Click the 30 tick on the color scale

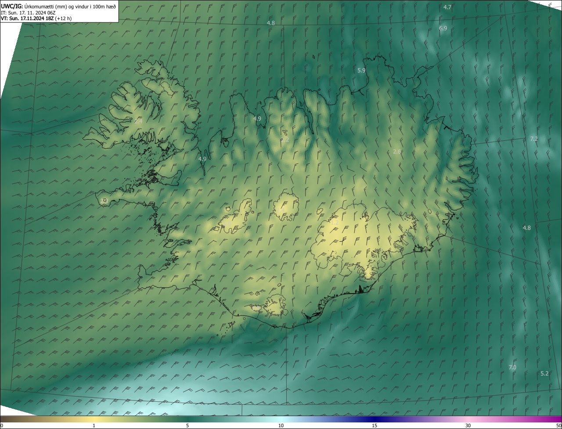[468, 425]
